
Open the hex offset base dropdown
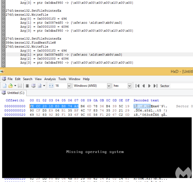[129, 86]
